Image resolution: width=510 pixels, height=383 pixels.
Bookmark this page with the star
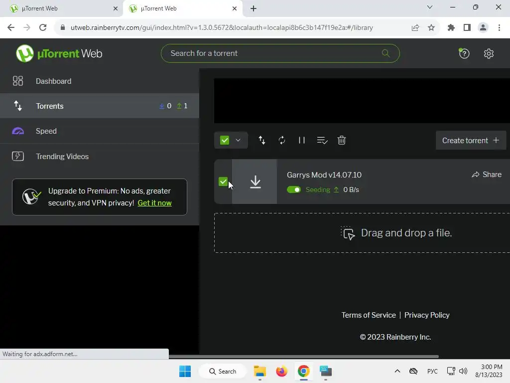pos(431,28)
